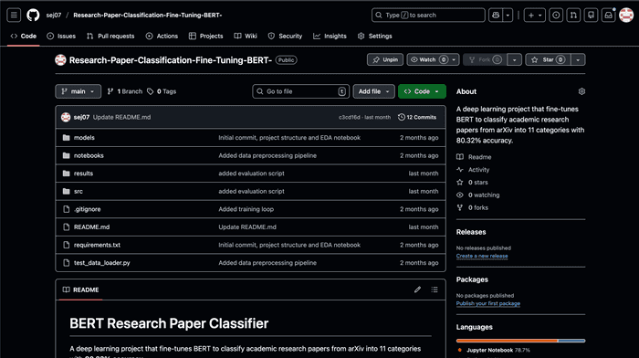Viewport: 639px width, 358px height.
Task: Go to sej07 owner profile link
Action: pos(53,16)
